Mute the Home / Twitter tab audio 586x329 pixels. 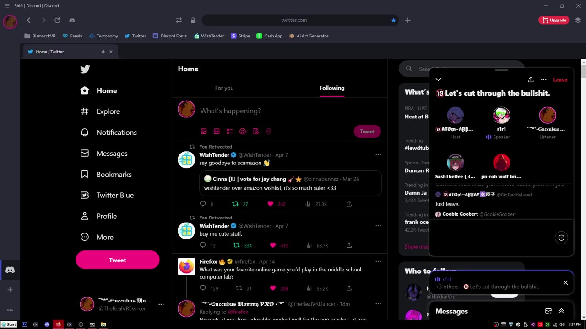[103, 52]
